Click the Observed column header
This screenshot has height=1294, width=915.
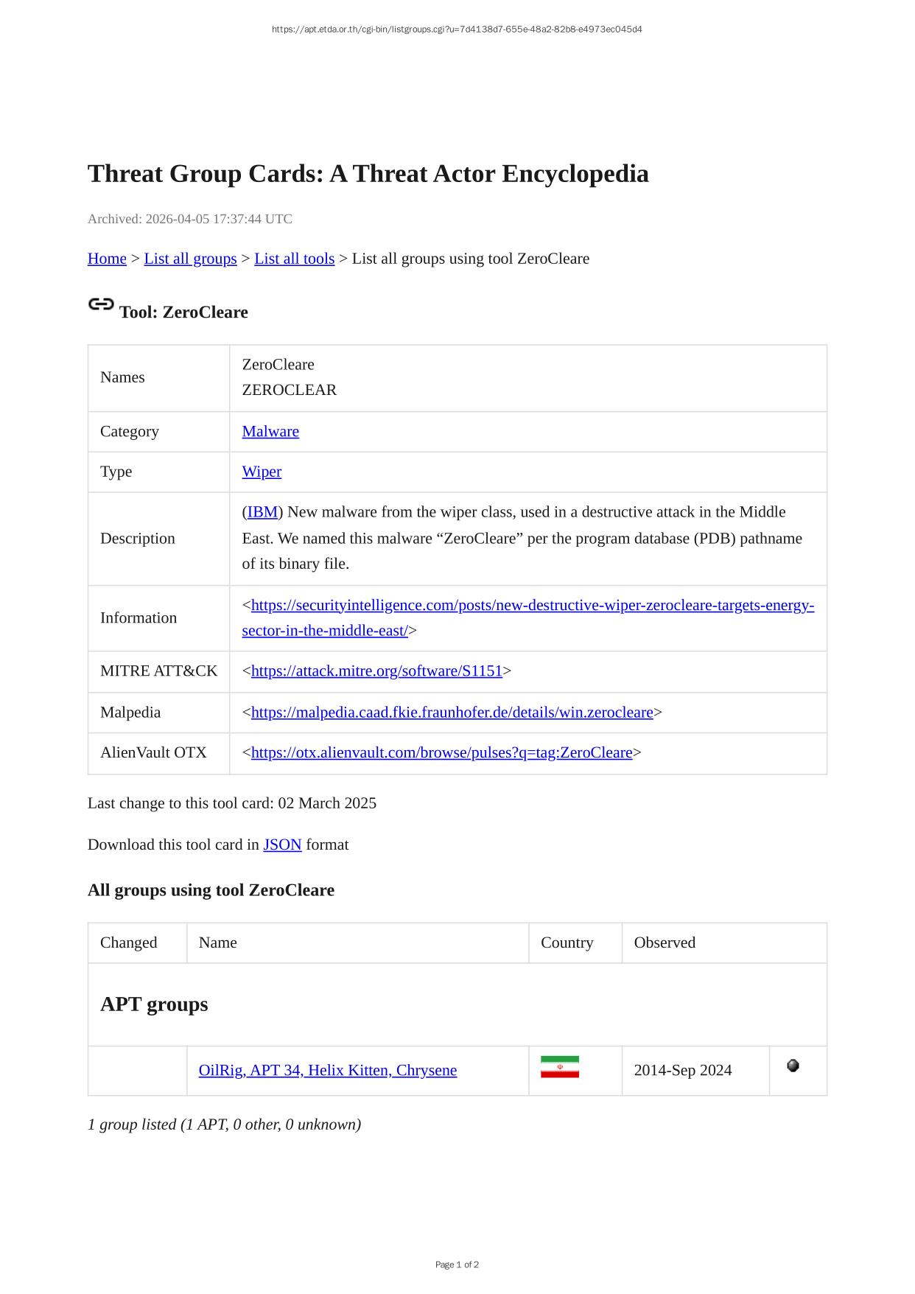point(665,943)
